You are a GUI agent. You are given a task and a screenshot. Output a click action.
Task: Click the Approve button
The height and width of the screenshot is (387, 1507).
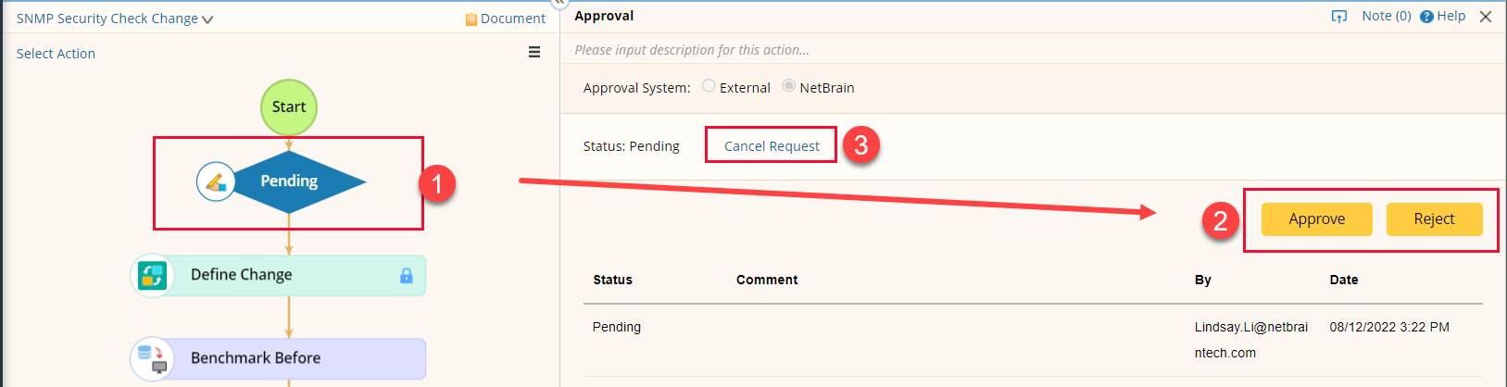[1316, 219]
